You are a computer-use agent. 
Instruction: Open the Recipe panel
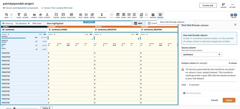point(234,15)
